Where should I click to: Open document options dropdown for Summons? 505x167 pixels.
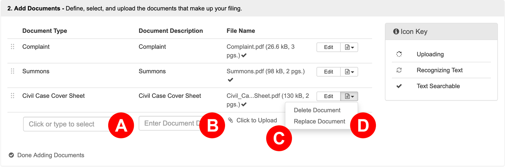349,72
